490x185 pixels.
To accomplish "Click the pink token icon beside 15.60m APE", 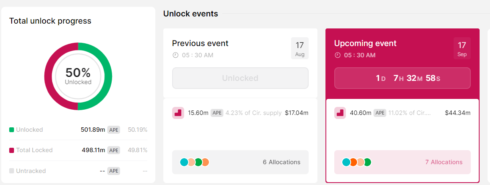I will [178, 113].
